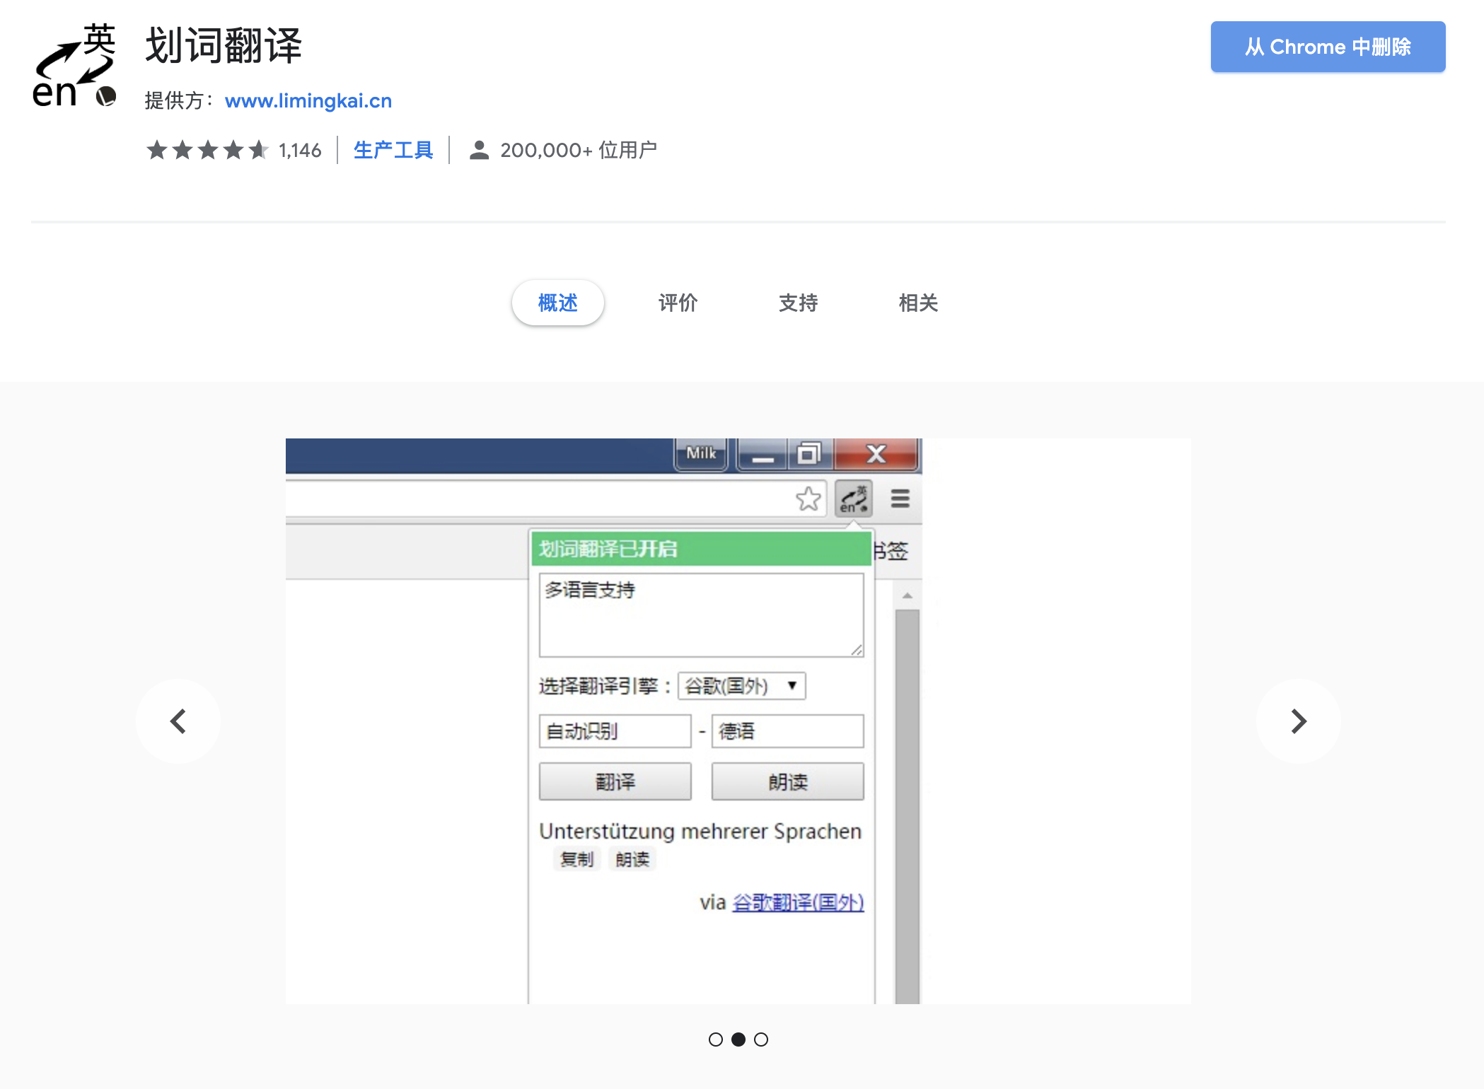Image resolution: width=1484 pixels, height=1089 pixels.
Task: Open the hamburger menu in screenshot
Action: coord(900,499)
